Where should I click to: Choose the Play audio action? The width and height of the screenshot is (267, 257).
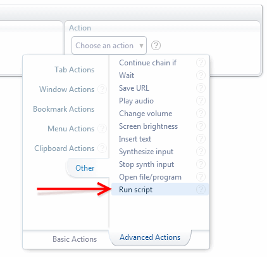coord(160,101)
